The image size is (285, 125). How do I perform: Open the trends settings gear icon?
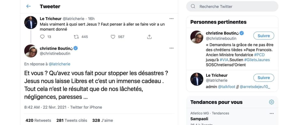coord(271,102)
